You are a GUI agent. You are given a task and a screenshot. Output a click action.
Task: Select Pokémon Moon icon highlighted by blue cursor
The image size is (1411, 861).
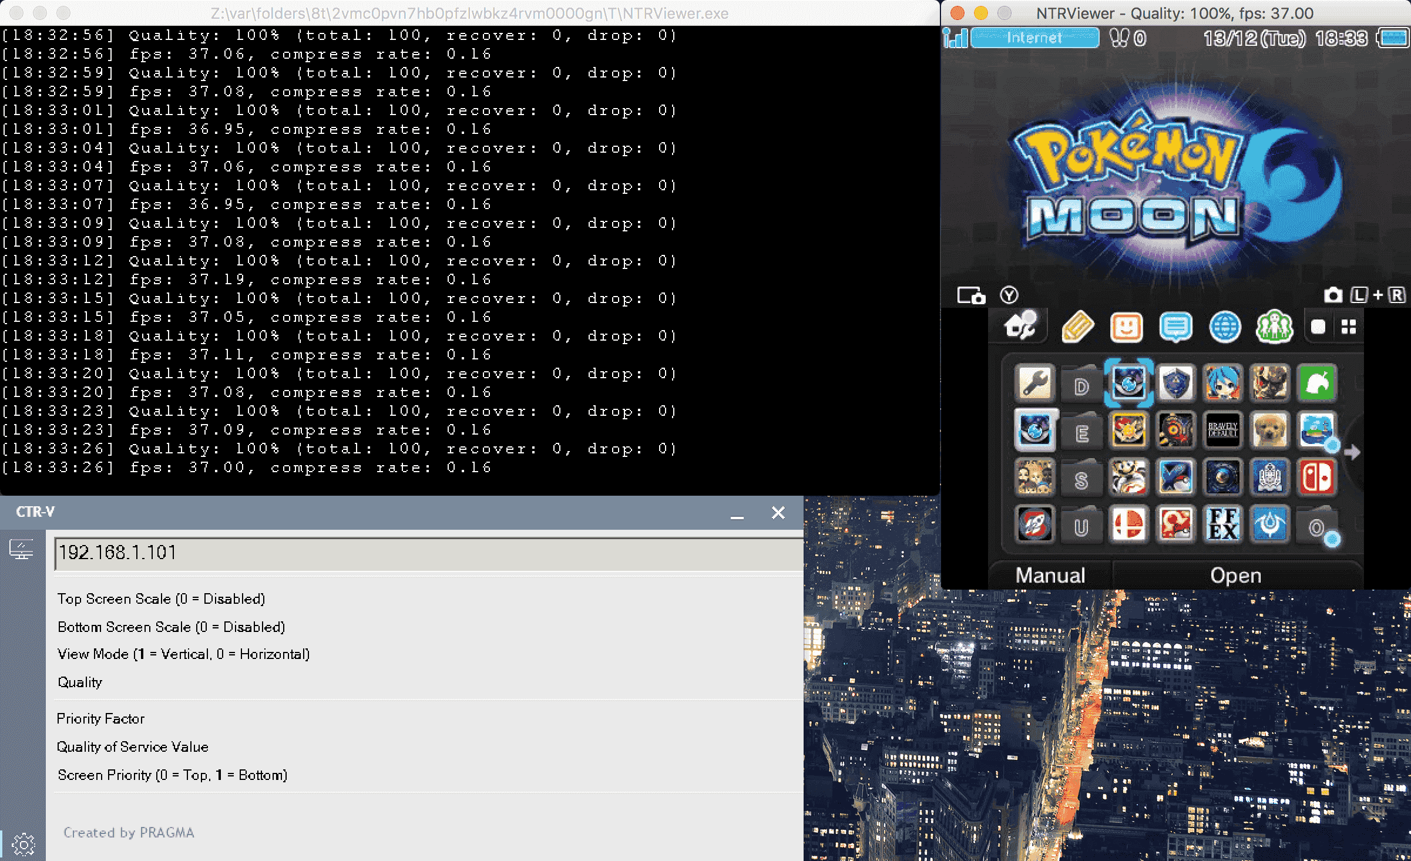pos(1128,383)
